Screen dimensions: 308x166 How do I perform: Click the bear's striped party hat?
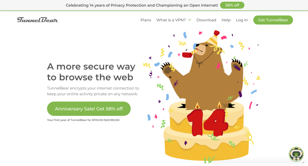211,39
